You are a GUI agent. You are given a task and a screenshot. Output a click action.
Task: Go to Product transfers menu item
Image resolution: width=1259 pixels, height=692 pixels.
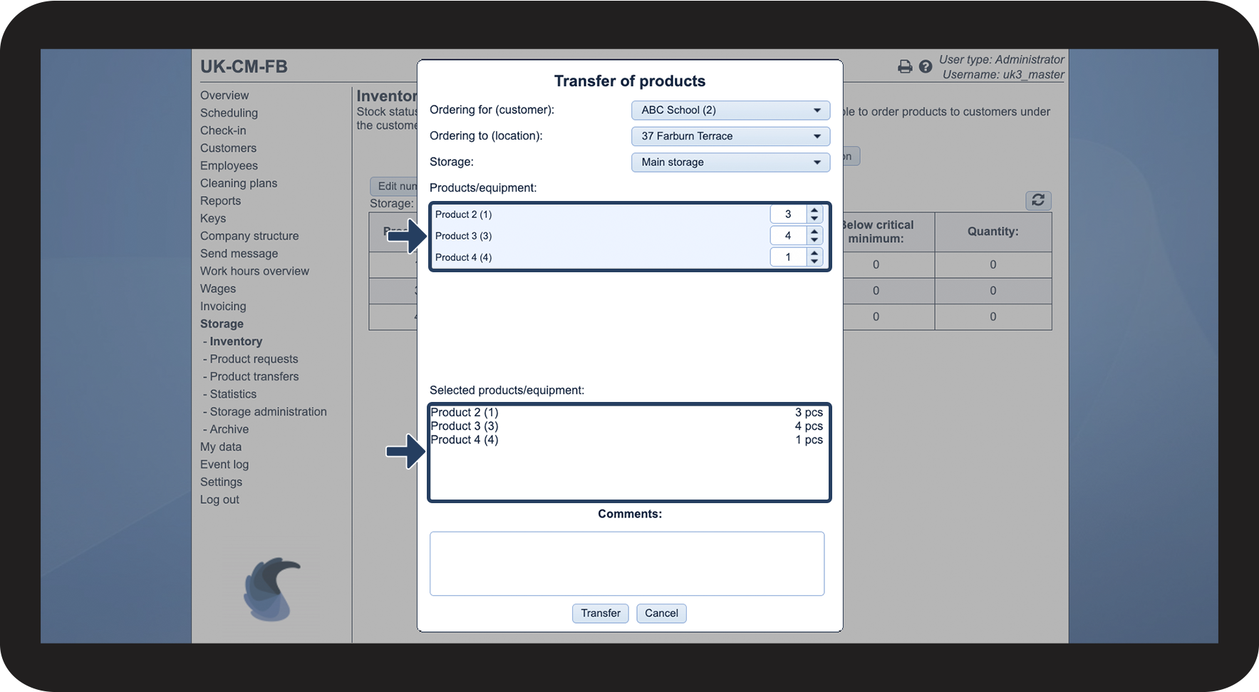[254, 376]
